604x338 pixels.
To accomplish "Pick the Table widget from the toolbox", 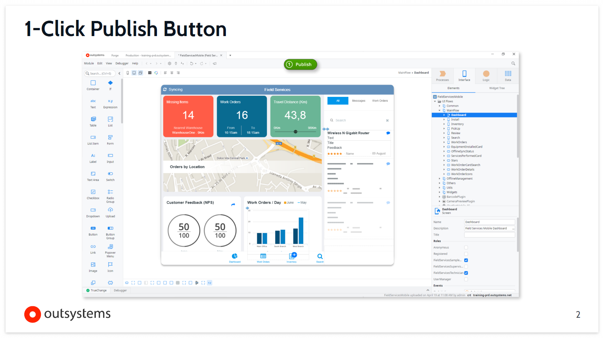I will 93,122.
